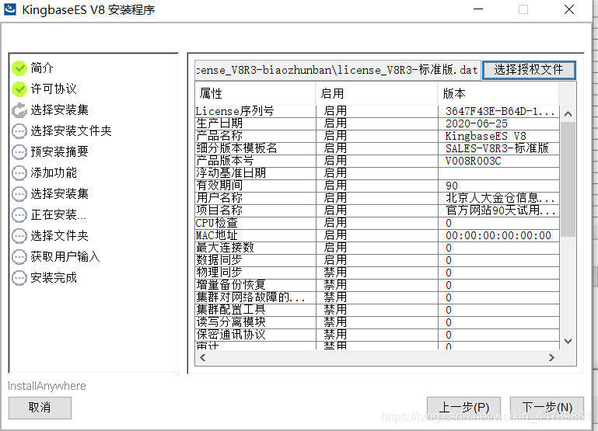Image resolution: width=598 pixels, height=431 pixels.
Task: Click the vertical scrollbar thumb in license table
Action: click(x=568, y=179)
